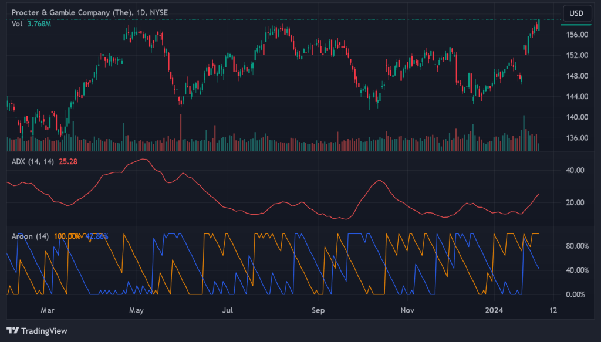The height and width of the screenshot is (342, 601).
Task: Click the Sep label on the time axis
Action: 318,310
